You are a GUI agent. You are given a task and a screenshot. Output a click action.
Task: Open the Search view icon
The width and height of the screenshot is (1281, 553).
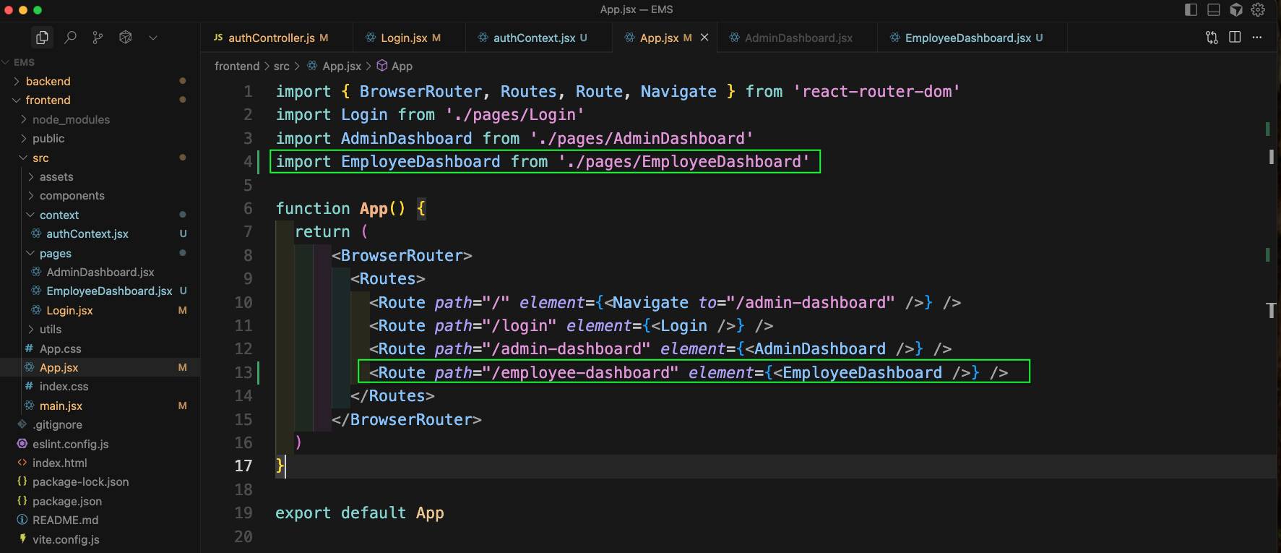[x=70, y=38]
